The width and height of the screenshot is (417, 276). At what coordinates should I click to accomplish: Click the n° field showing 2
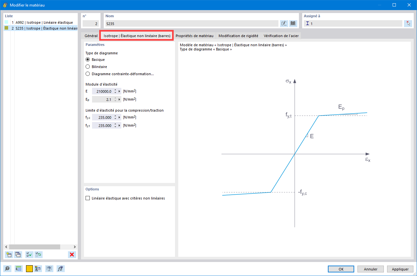[x=90, y=23]
